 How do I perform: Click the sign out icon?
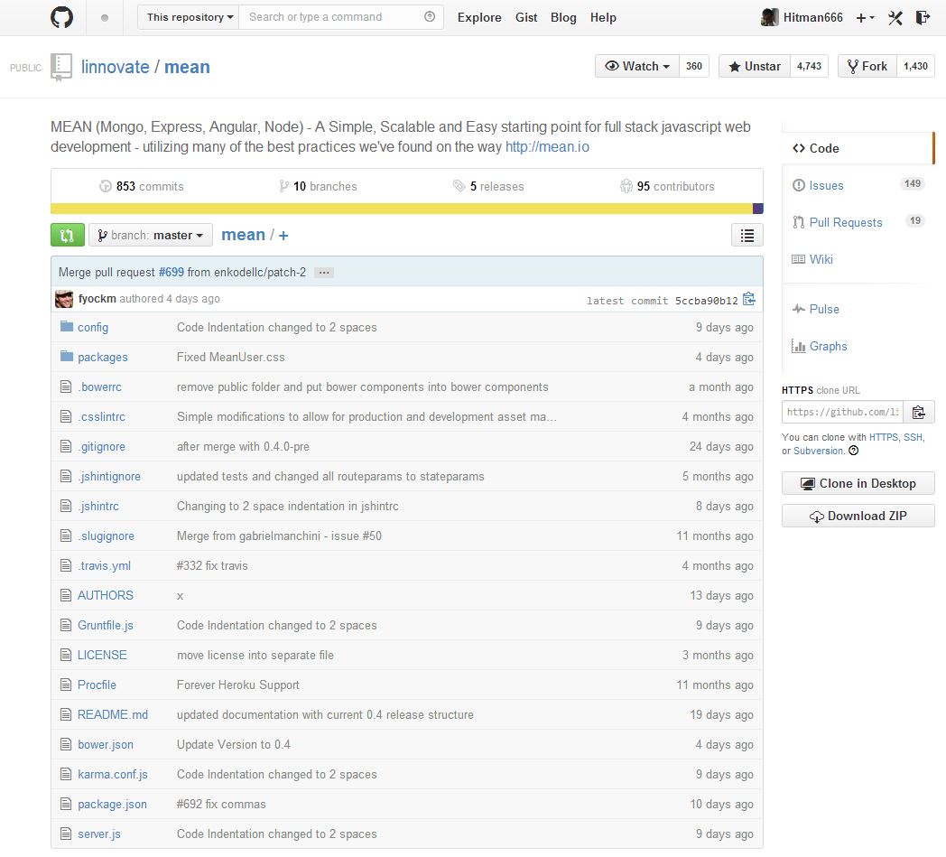click(923, 17)
